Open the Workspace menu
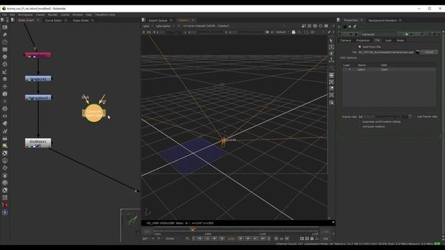This screenshot has height=250, width=445. tap(25, 15)
